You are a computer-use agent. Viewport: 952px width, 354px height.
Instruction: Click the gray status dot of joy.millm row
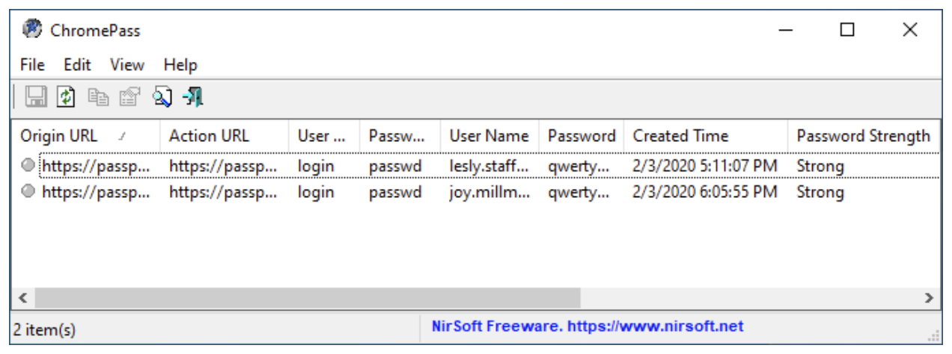[x=28, y=192]
